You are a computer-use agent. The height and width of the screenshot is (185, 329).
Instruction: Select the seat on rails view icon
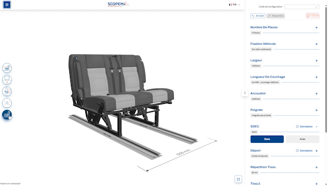7,115
